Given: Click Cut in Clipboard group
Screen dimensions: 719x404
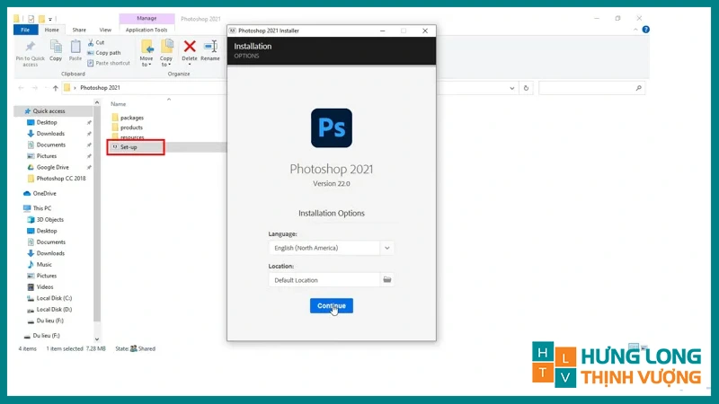Looking at the screenshot, I should (x=96, y=42).
